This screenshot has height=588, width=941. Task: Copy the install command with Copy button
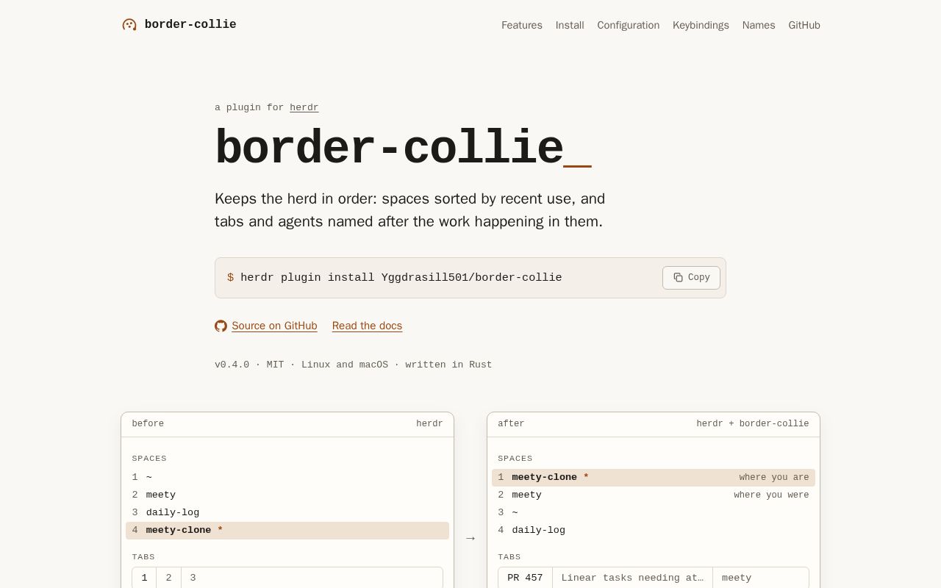click(691, 278)
